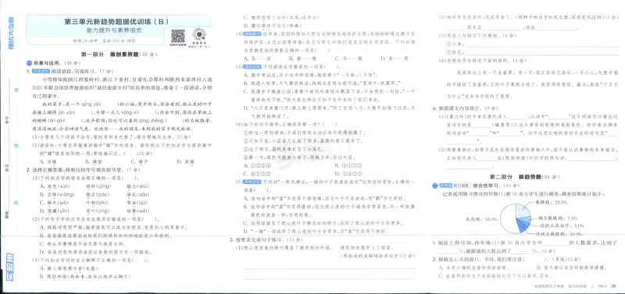Image resolution: width=625 pixels, height=294 pixels.
Task: Click the question 4. 根据课文内容填空
Action: (x=466, y=108)
